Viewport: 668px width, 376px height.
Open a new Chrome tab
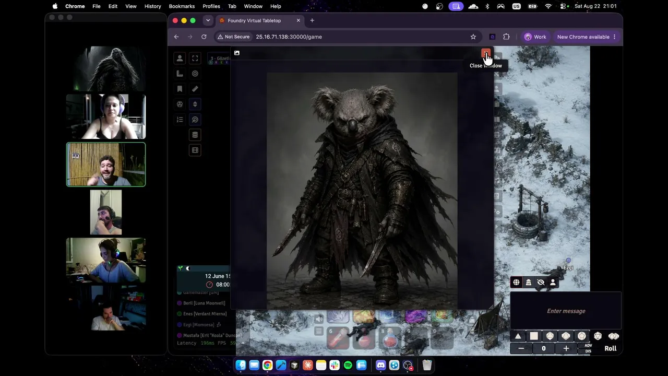[312, 20]
